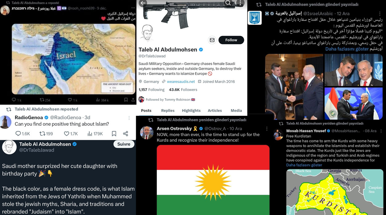Switch to the Highlights tab
The width and height of the screenshot is (386, 215).
coord(191,111)
